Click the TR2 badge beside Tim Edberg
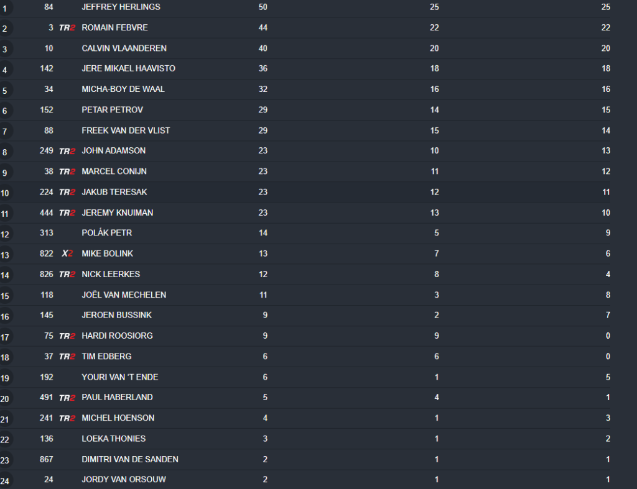The image size is (637, 489). tap(67, 357)
